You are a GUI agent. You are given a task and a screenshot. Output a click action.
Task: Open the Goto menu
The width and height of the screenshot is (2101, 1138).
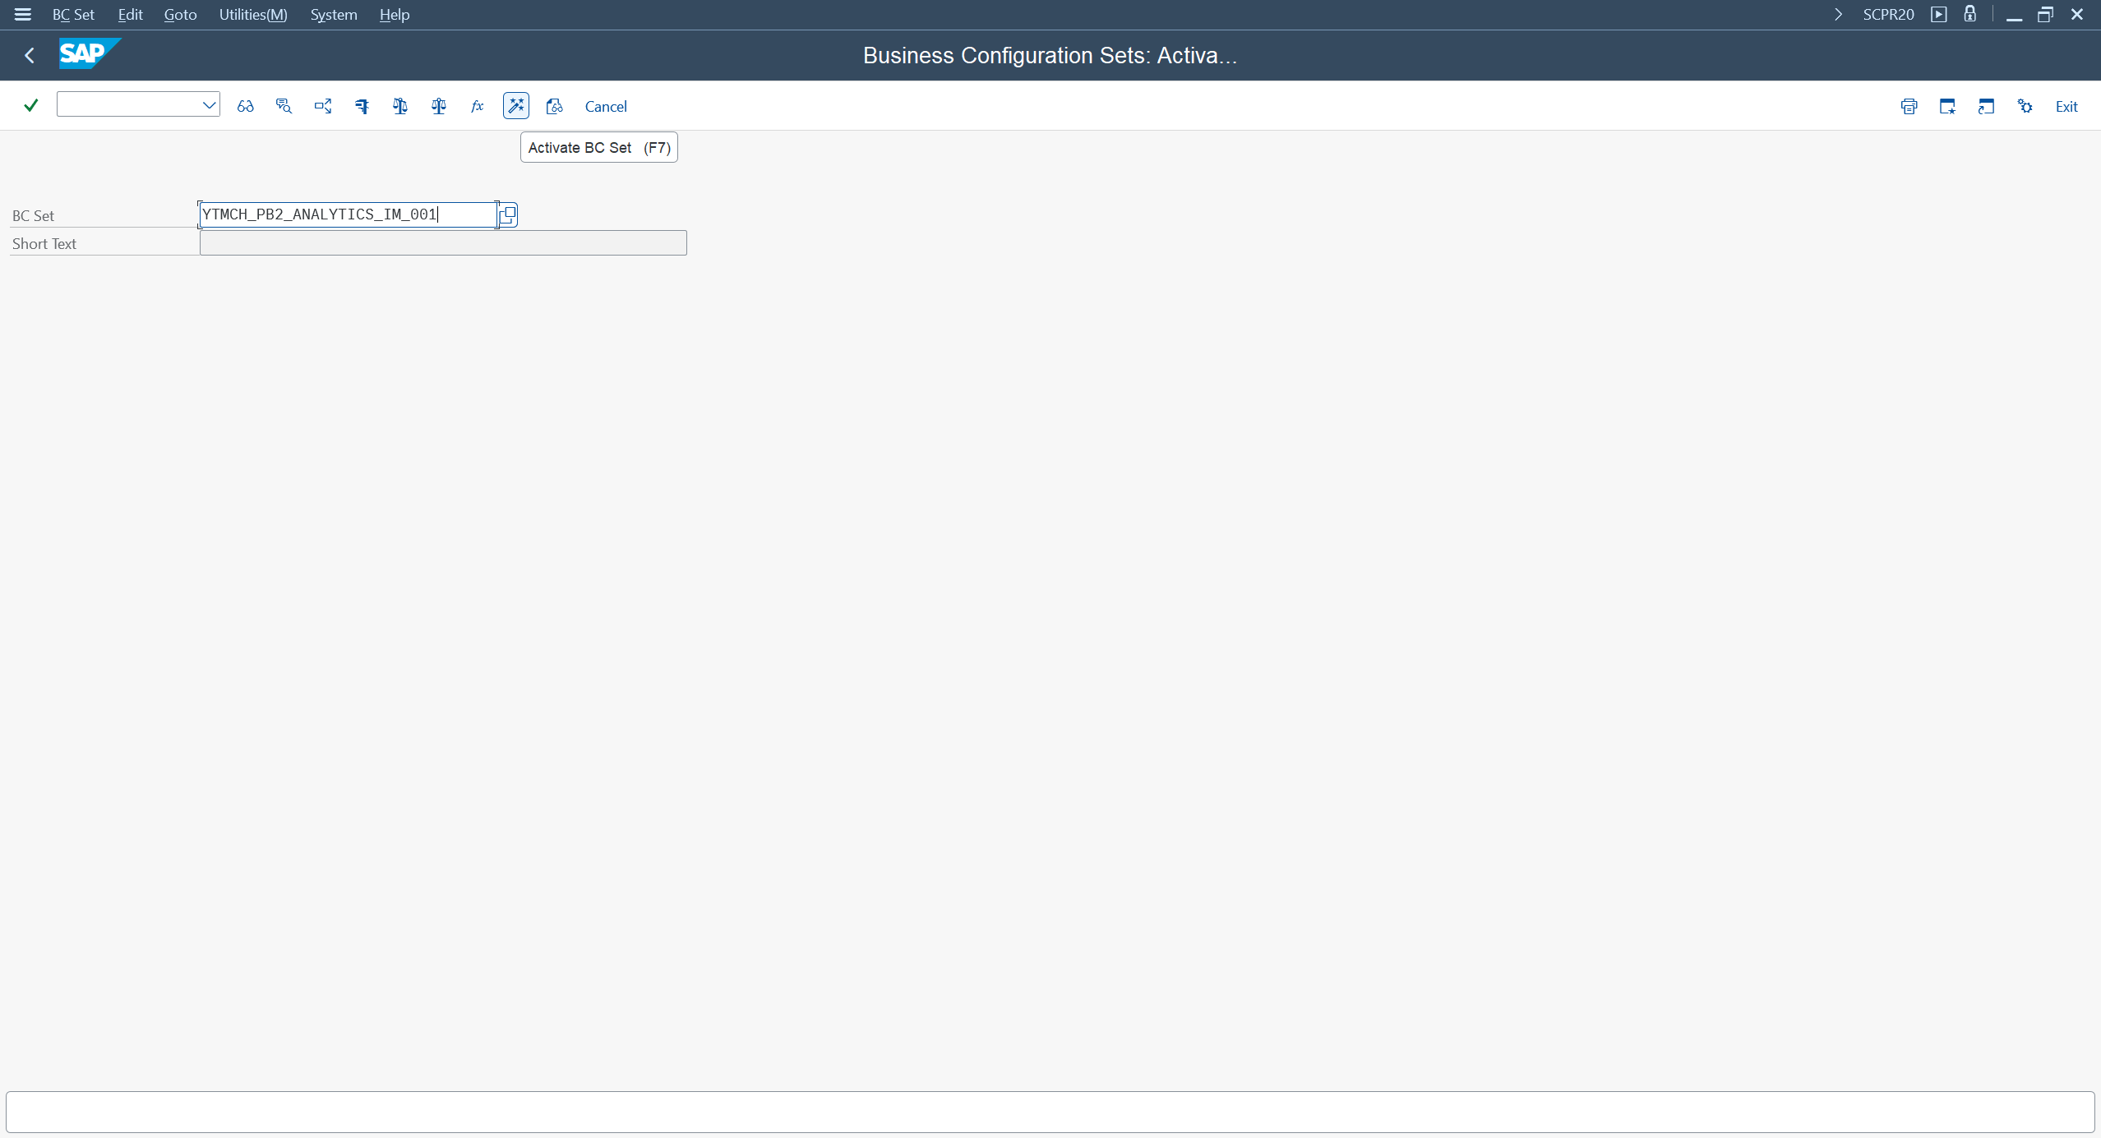click(x=180, y=15)
